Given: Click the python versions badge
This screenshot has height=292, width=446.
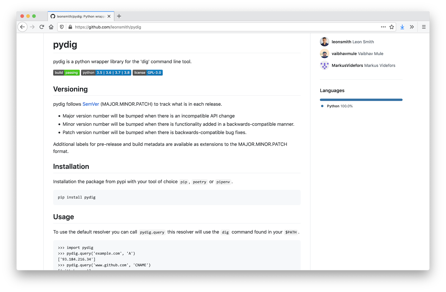Looking at the screenshot, I should tap(106, 73).
